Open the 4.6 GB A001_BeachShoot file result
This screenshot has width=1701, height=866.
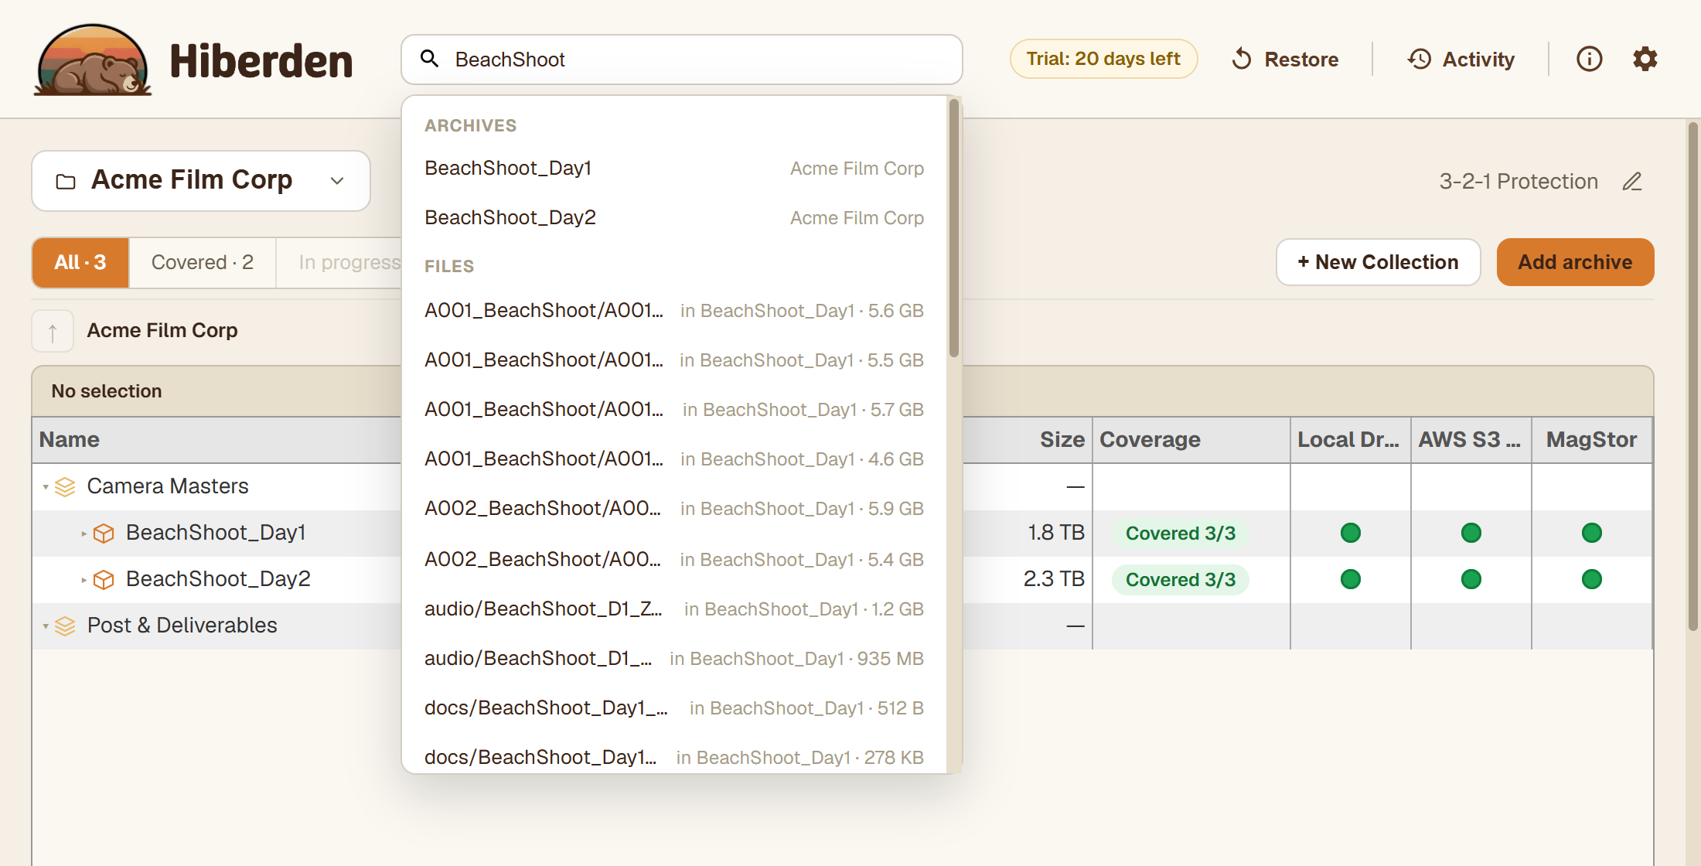[674, 459]
